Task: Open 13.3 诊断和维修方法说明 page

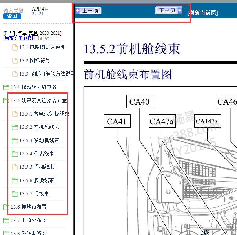Action: [46, 74]
